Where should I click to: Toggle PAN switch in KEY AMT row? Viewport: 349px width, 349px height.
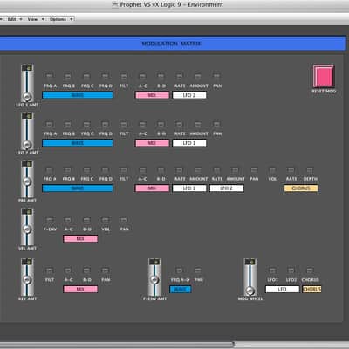coord(106,270)
